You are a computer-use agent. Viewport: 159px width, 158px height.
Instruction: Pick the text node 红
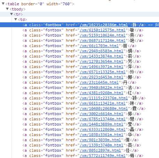click(x=130, y=93)
